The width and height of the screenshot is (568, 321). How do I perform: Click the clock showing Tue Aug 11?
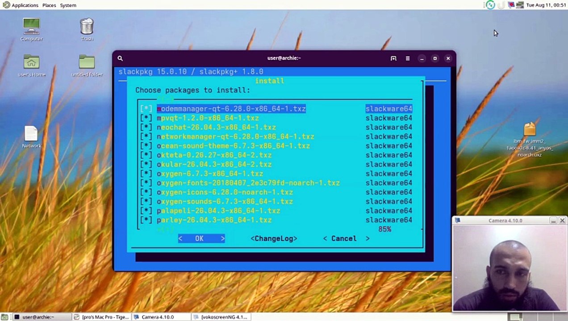click(546, 5)
